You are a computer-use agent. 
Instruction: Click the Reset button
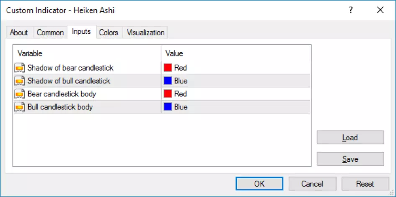click(365, 184)
